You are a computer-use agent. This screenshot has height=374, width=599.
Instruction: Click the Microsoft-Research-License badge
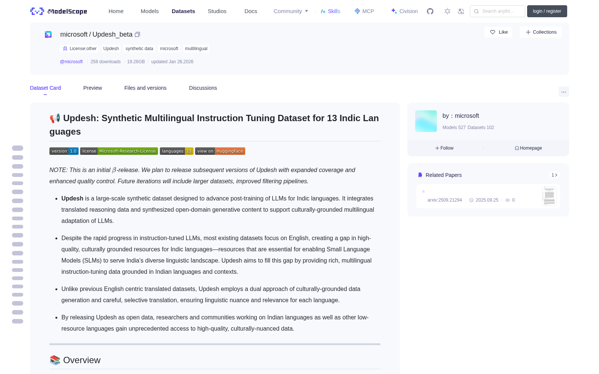pyautogui.click(x=119, y=151)
